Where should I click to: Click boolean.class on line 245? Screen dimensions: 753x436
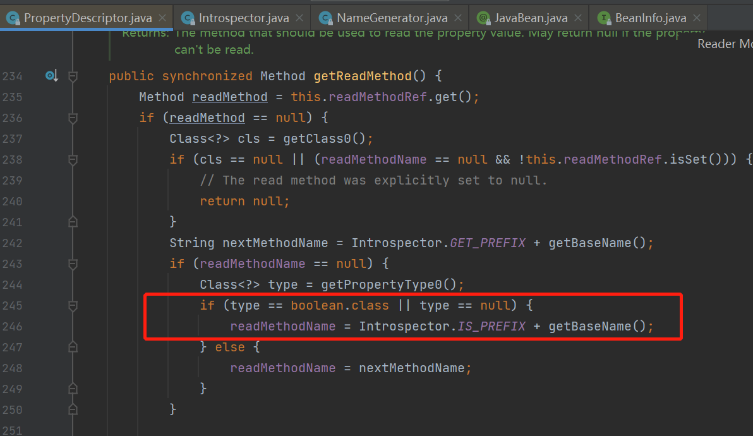coord(339,305)
